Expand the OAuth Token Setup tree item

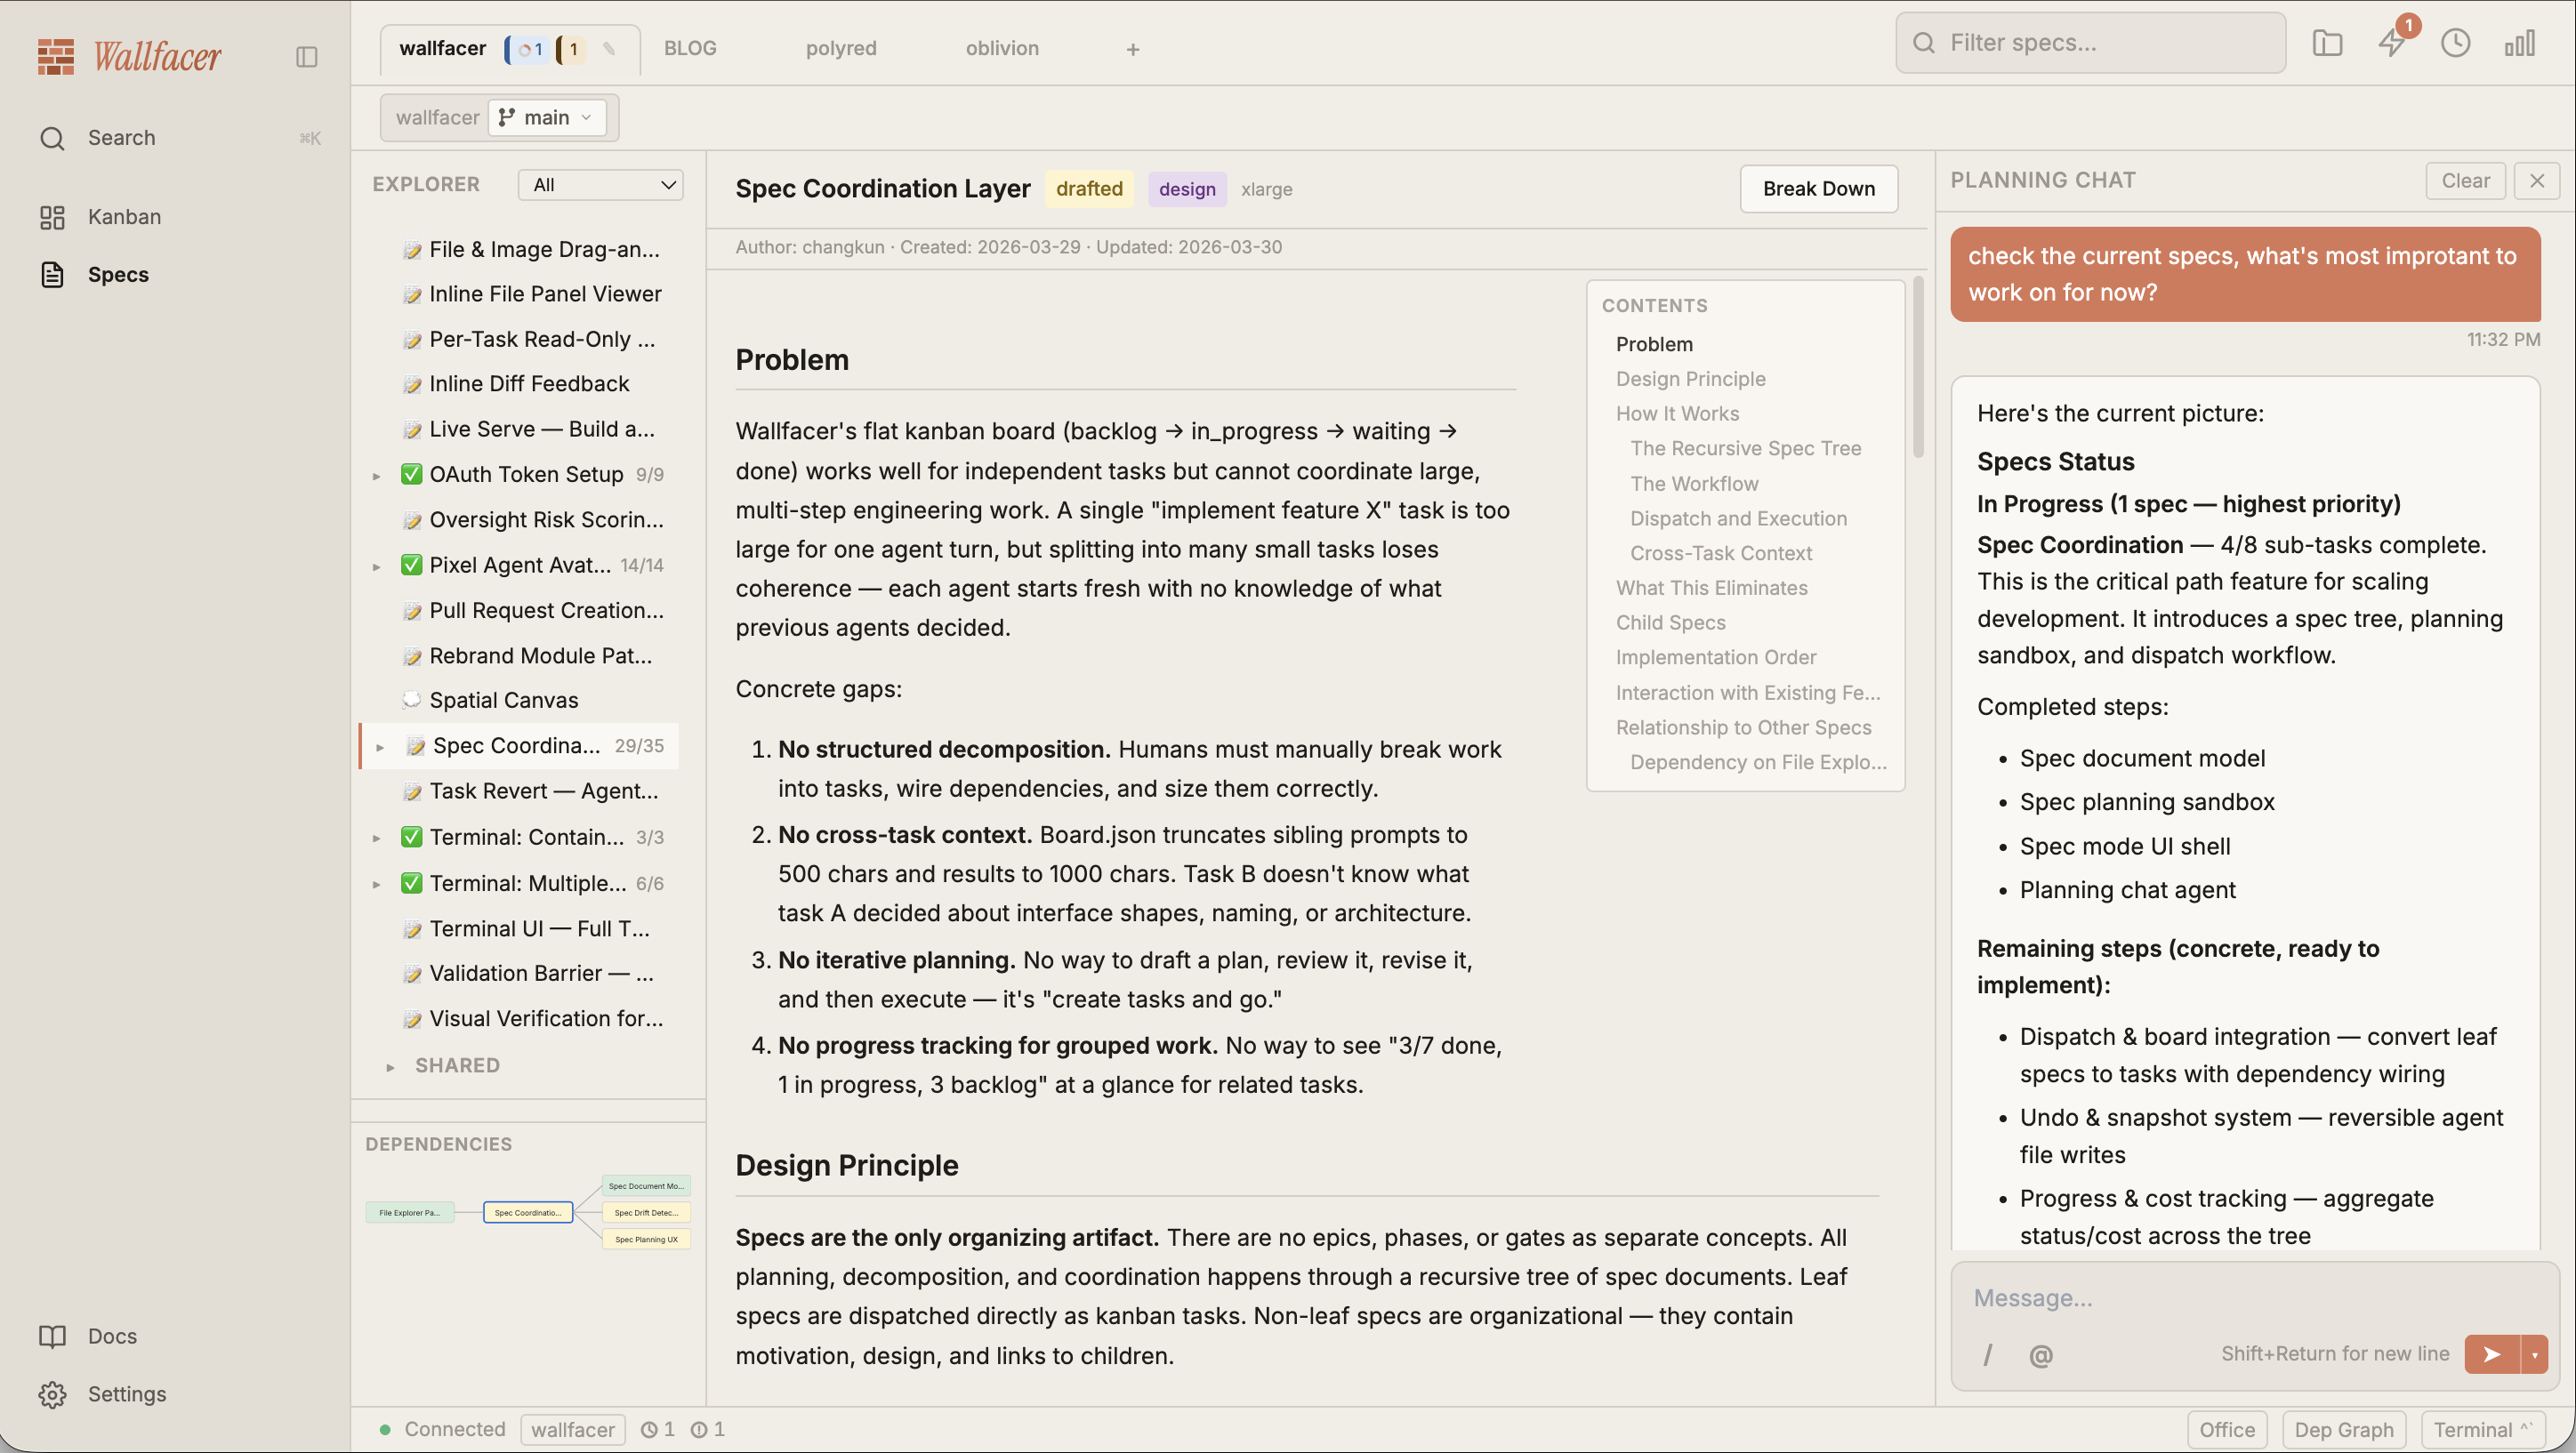tap(377, 476)
